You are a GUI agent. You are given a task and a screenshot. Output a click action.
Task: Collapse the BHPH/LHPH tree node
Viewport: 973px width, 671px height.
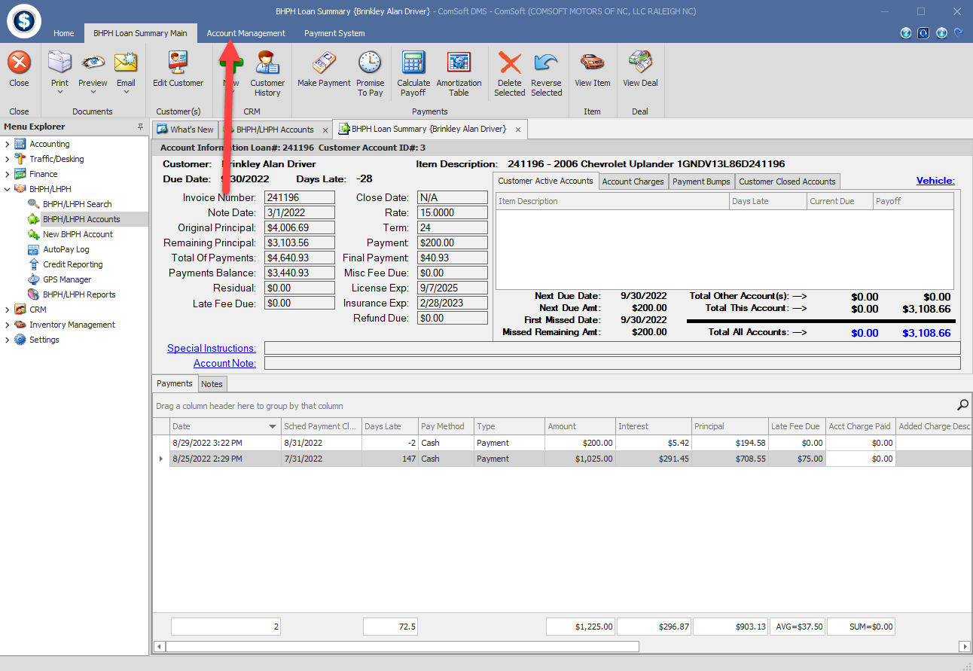(x=7, y=189)
